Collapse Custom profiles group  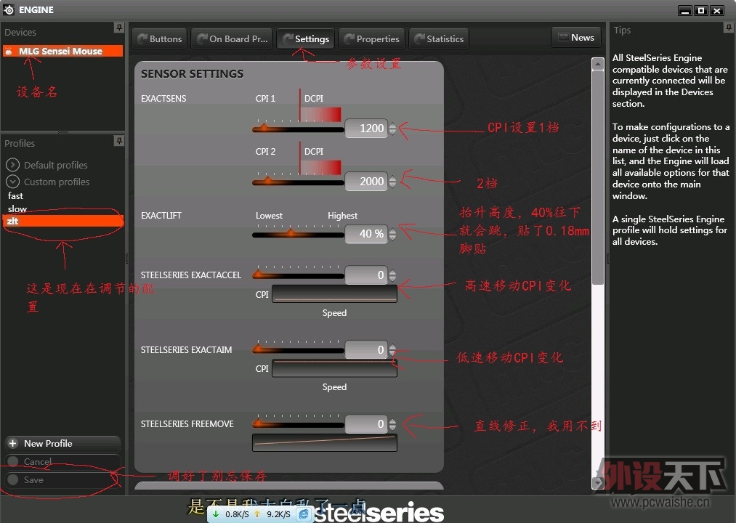[x=12, y=182]
